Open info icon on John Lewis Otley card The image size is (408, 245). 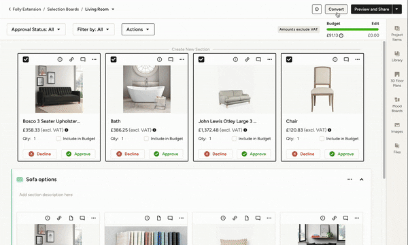(235, 59)
